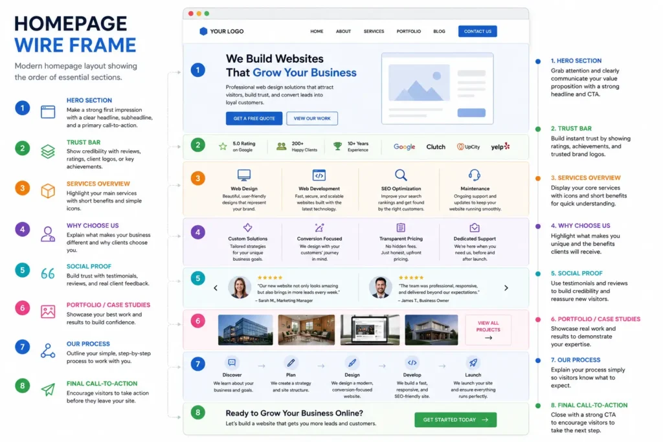Go to next testimonial with right chevron
663x442 pixels.
pos(506,288)
